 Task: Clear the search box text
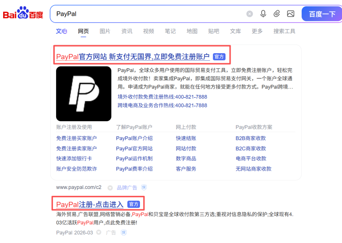(x=250, y=14)
